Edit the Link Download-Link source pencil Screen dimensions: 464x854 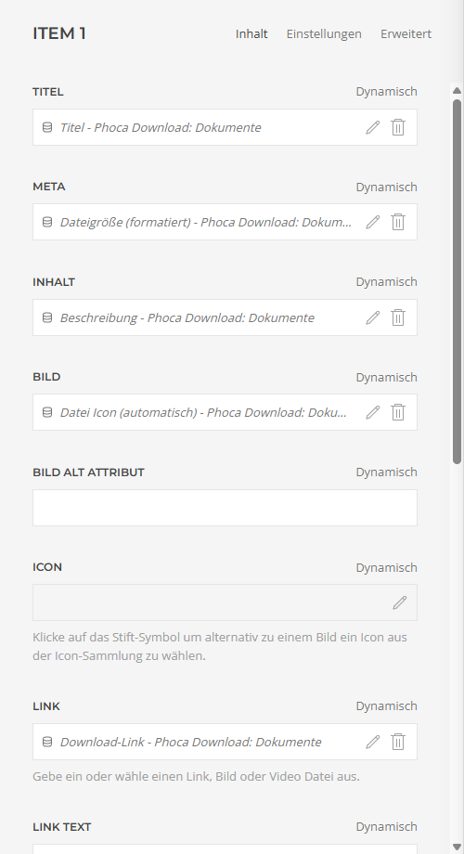click(x=372, y=742)
